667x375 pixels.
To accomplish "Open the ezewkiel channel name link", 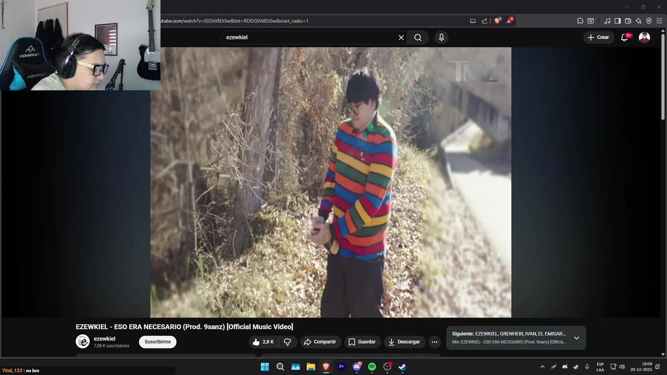I will (105, 339).
